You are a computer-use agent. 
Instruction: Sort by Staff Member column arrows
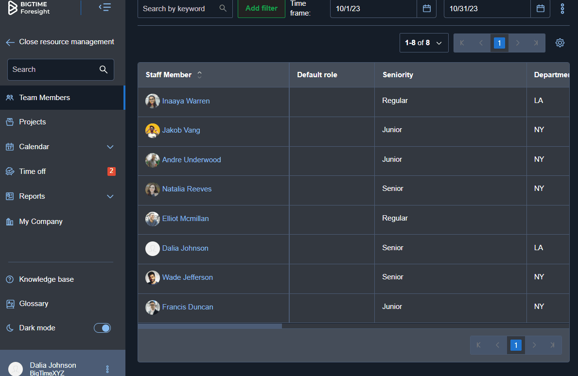199,75
